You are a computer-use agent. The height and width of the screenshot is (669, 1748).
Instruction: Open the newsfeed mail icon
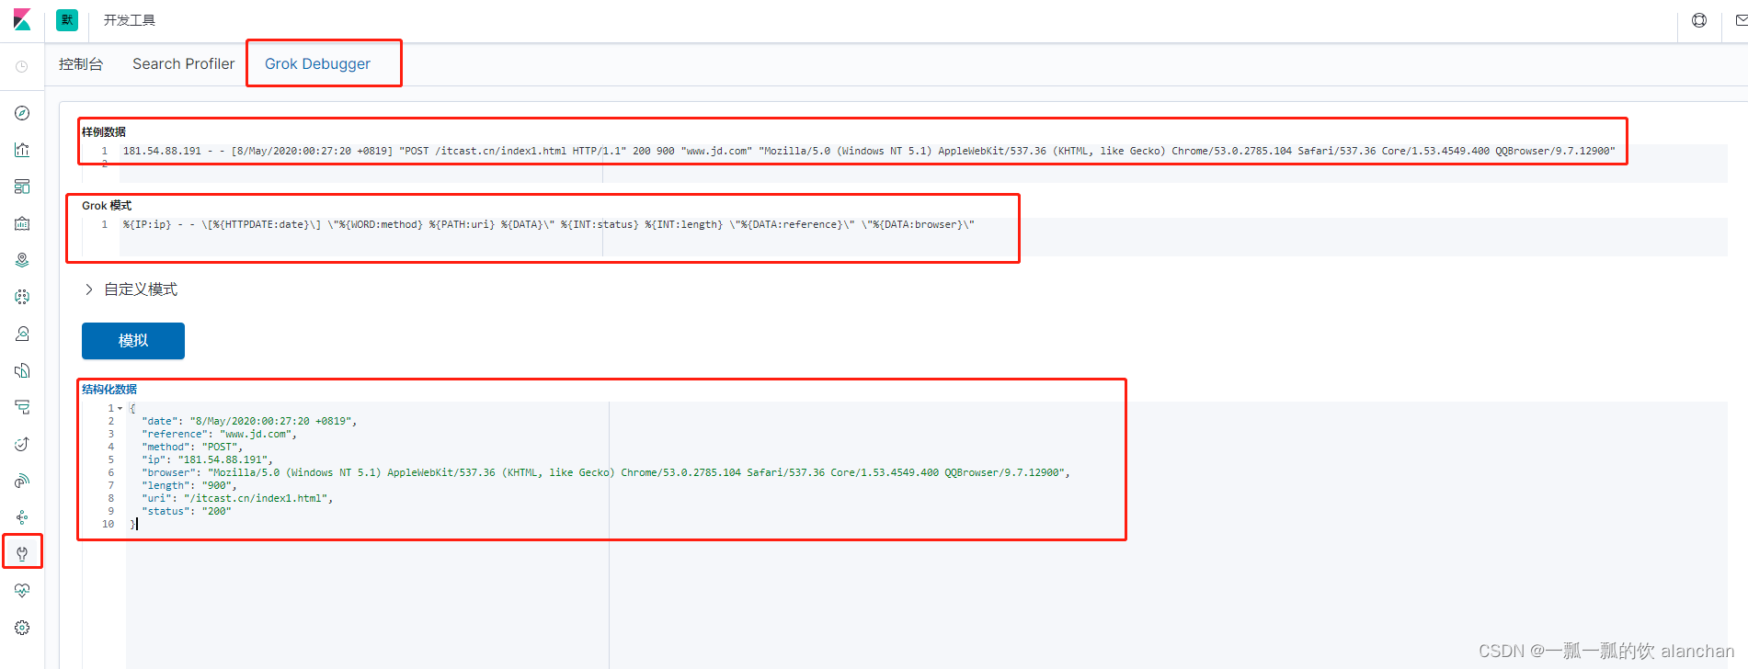[1741, 20]
